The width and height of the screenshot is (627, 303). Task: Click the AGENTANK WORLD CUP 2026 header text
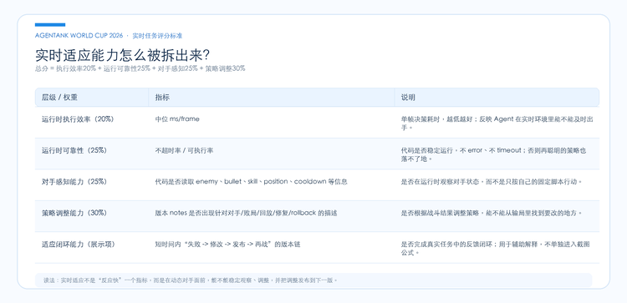pos(79,36)
